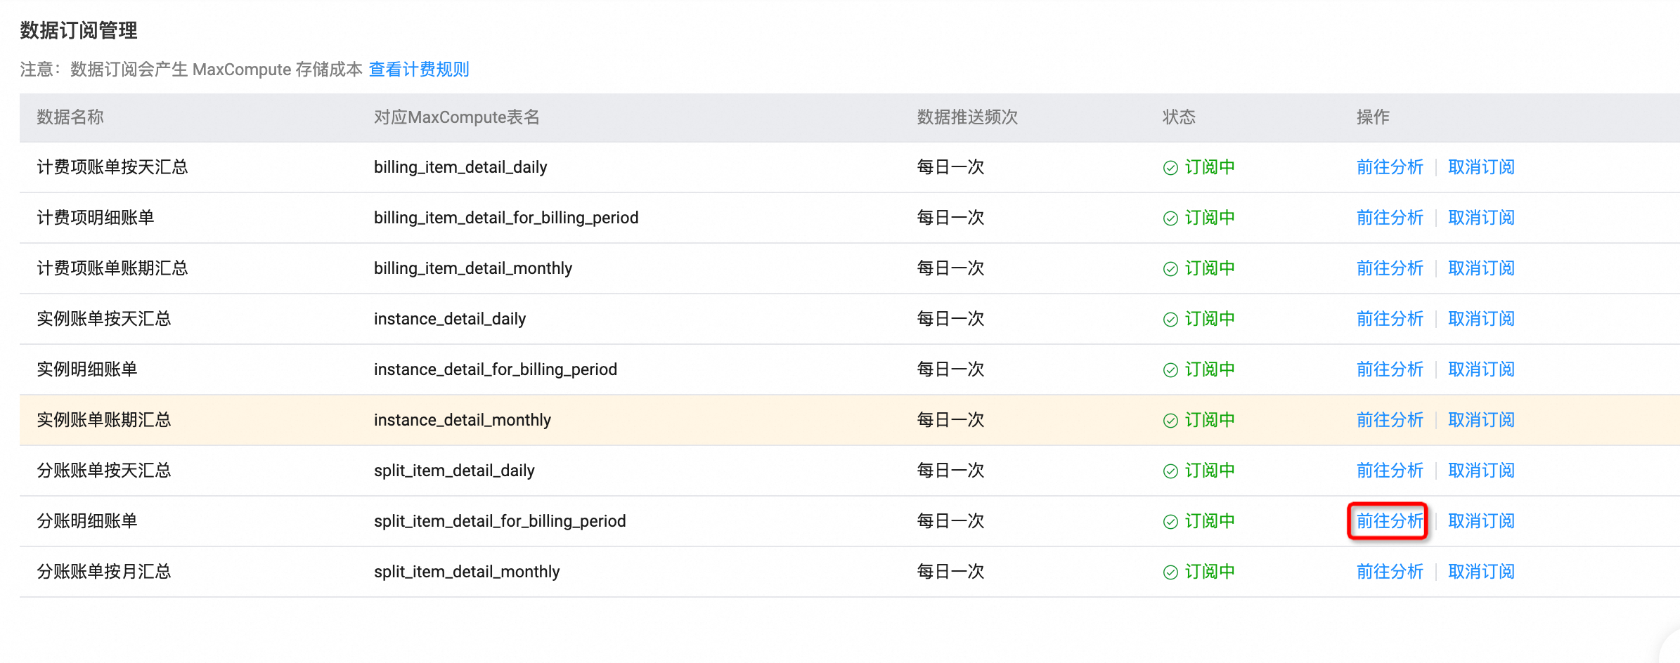
Task: Click subscribed status icon for billing_item_detail_daily
Action: (1170, 168)
